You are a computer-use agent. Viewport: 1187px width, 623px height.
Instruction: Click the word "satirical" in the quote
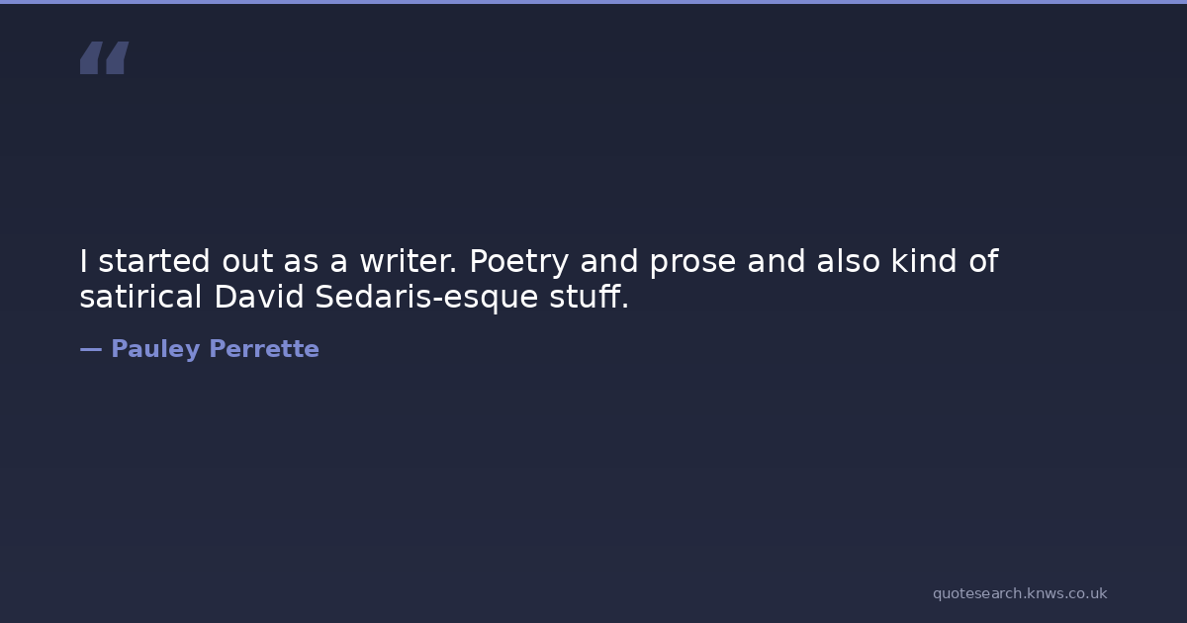click(x=141, y=297)
